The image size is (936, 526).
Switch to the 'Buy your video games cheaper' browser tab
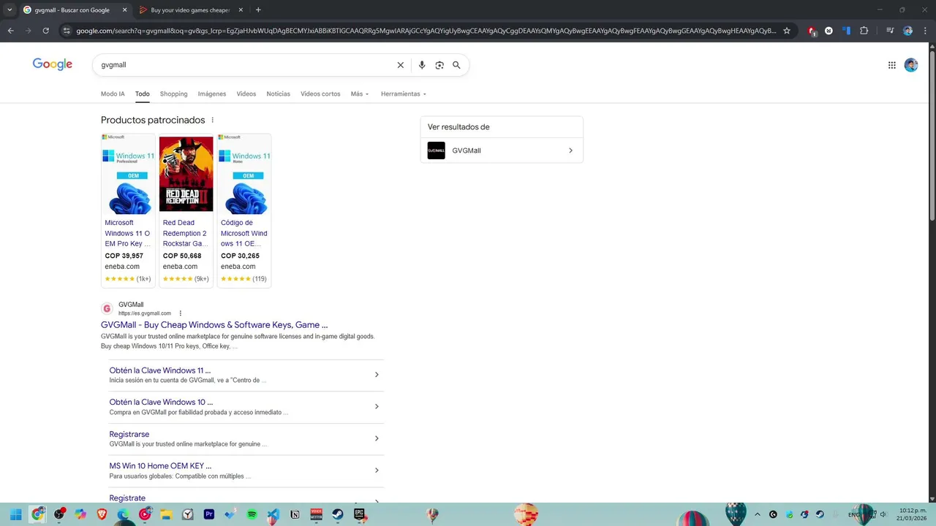[190, 10]
